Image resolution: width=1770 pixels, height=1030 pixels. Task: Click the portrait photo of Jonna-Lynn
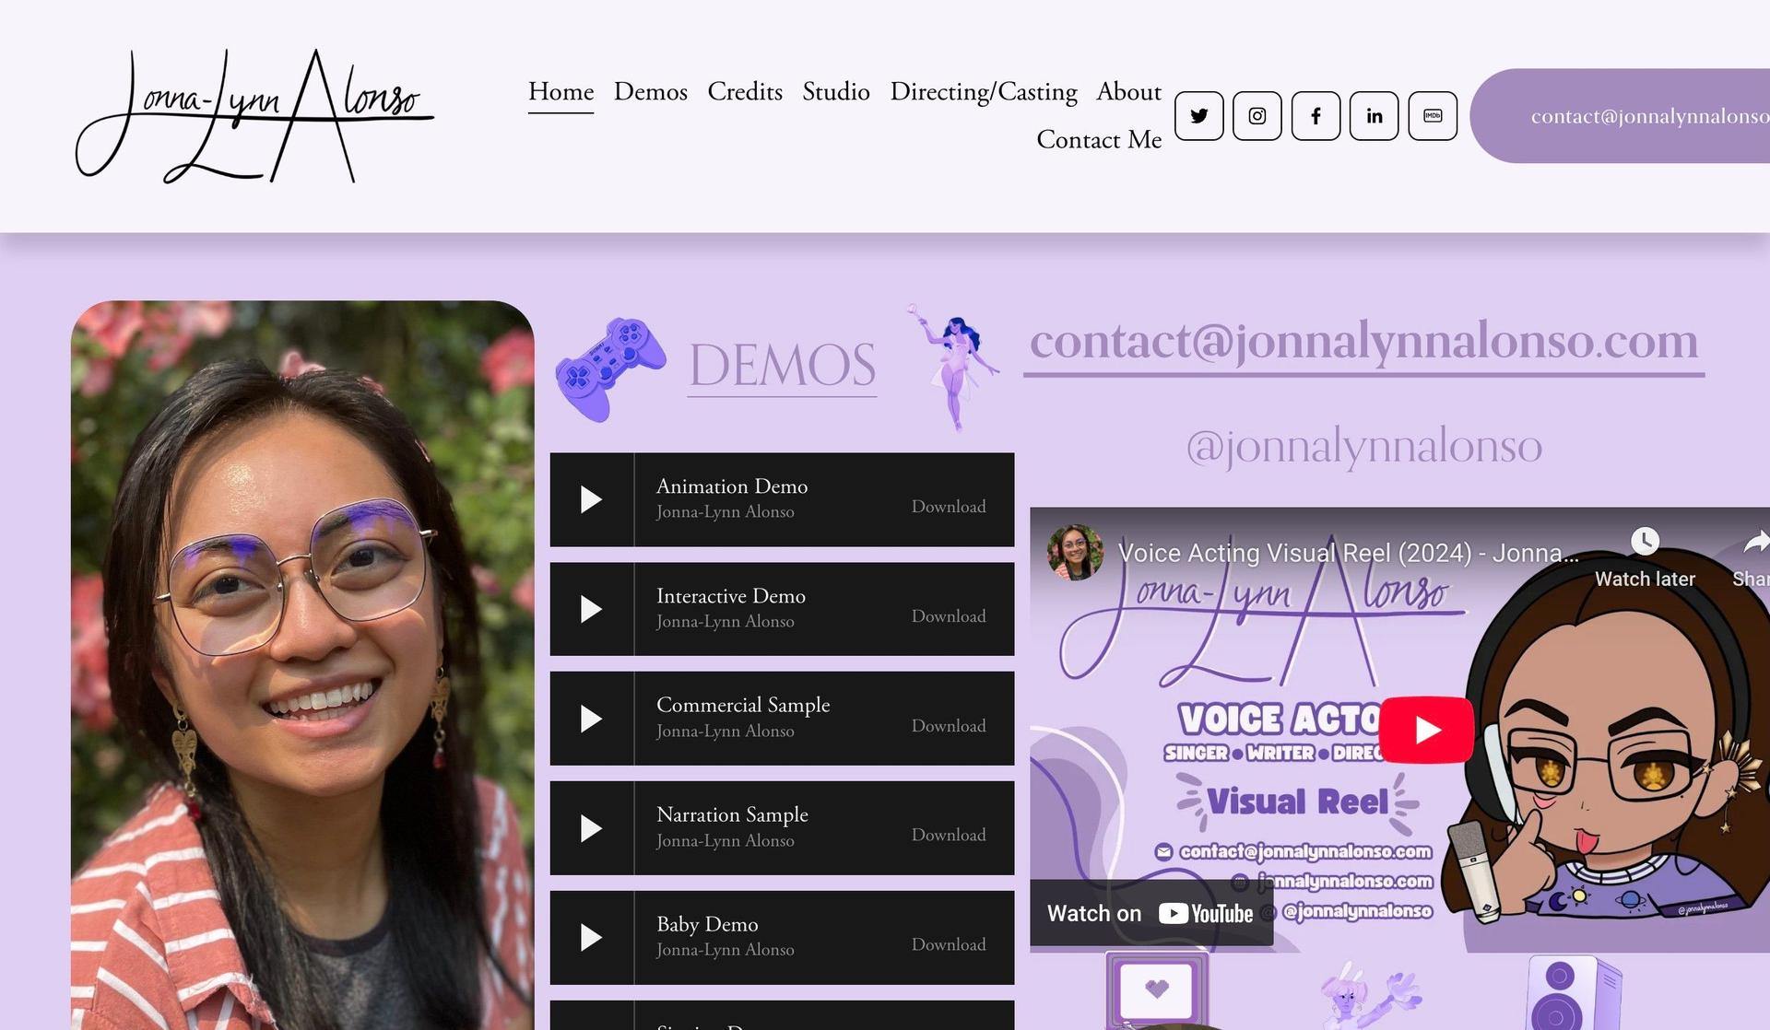click(x=302, y=665)
